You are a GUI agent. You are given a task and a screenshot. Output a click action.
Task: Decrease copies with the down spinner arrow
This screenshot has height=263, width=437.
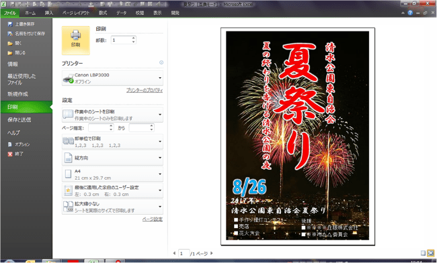[134, 42]
